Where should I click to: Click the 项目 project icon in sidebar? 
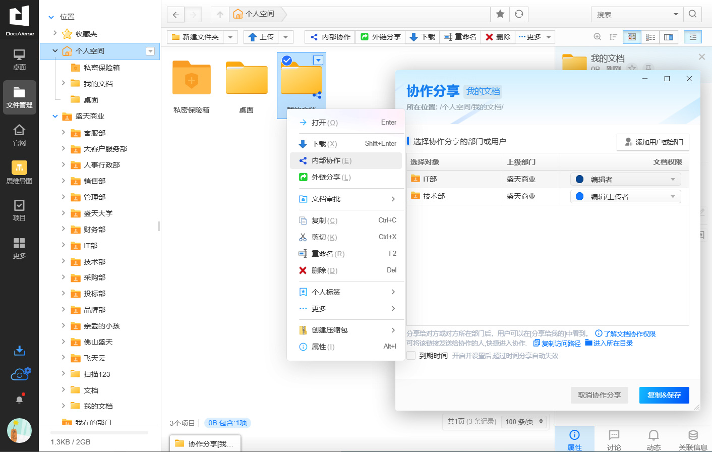(x=19, y=210)
